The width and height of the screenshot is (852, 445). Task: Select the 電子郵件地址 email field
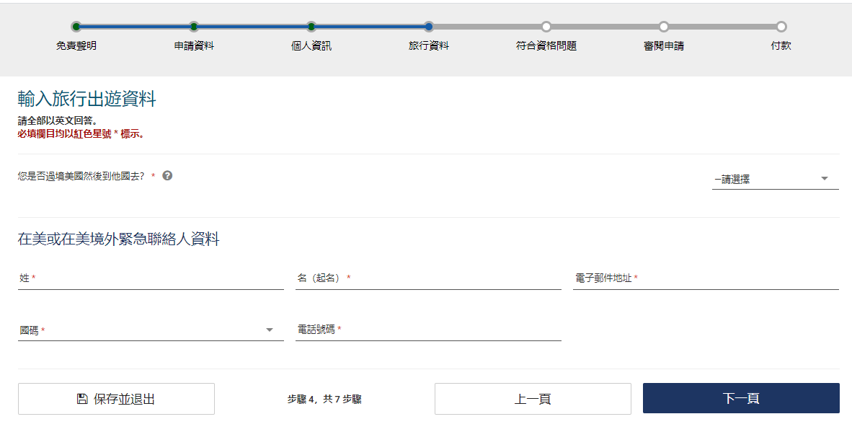[706, 278]
